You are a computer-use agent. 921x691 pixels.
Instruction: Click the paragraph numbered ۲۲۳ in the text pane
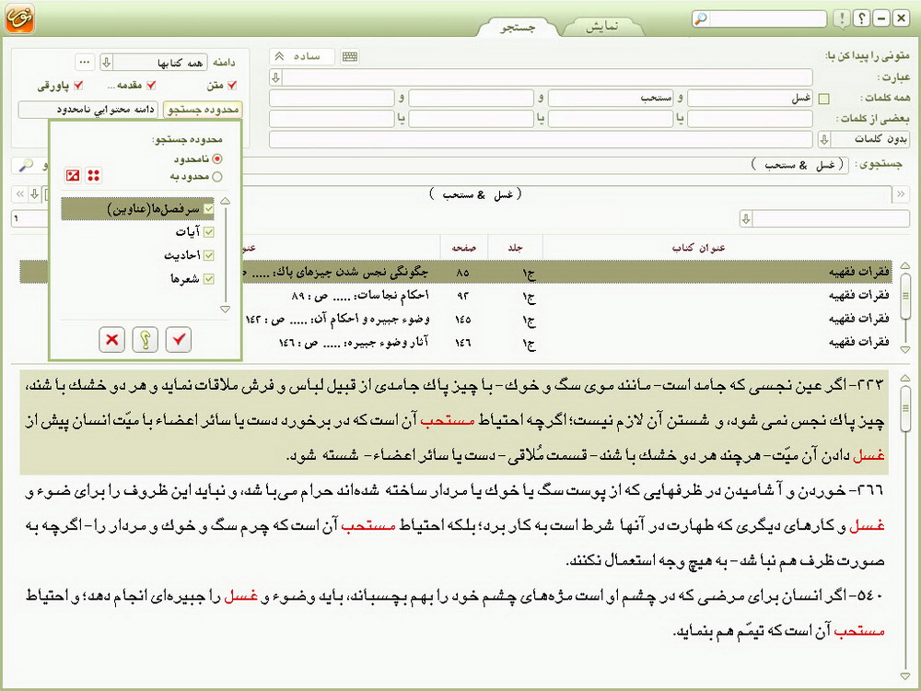coord(454,421)
